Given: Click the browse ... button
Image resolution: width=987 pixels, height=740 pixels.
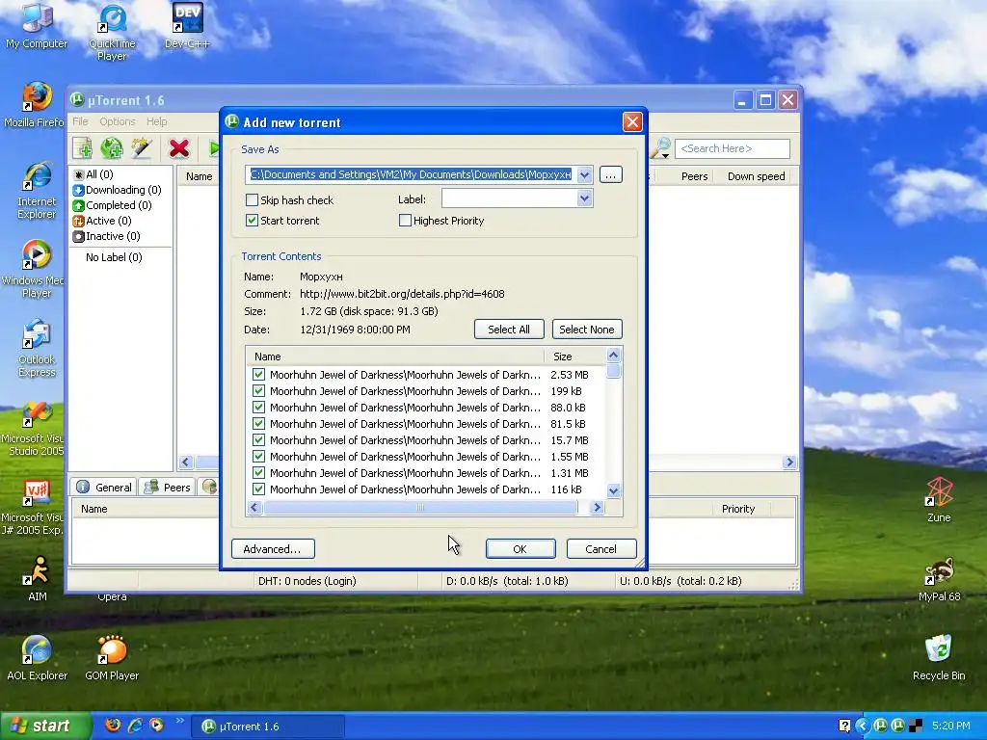Looking at the screenshot, I should pos(610,175).
